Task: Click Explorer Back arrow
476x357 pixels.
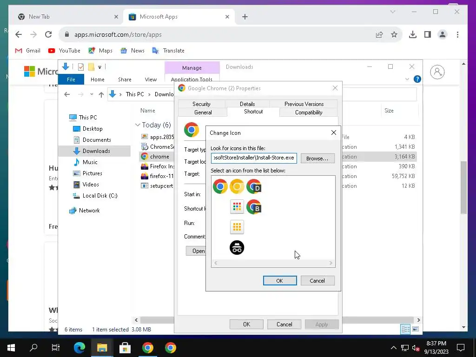Action: 67,94
